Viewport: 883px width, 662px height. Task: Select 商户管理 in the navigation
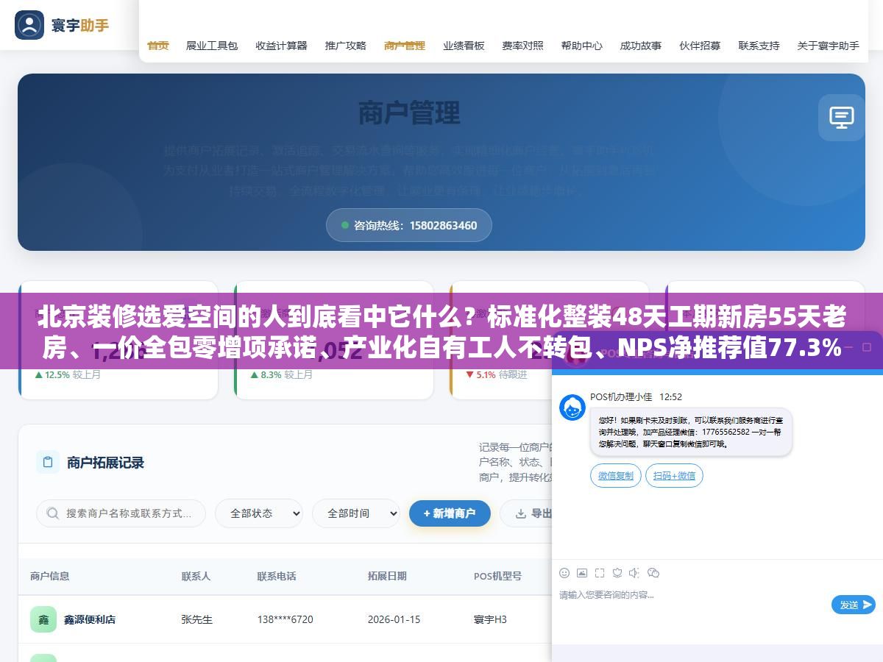[x=405, y=46]
